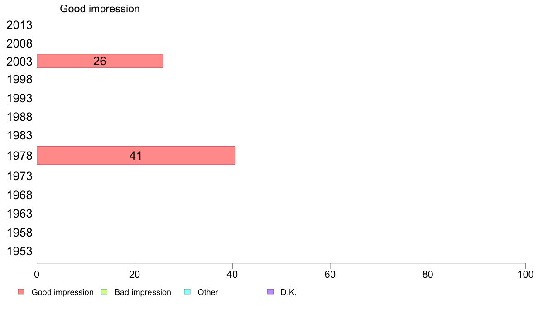Click the 1963 year label
This screenshot has height=333, width=538.
click(x=19, y=214)
